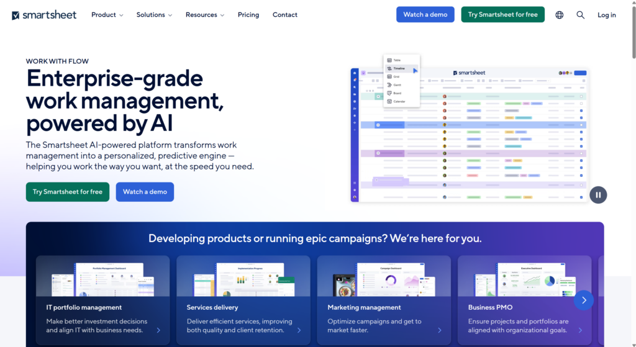Pause the hero animation video
This screenshot has height=347, width=636.
pos(598,195)
